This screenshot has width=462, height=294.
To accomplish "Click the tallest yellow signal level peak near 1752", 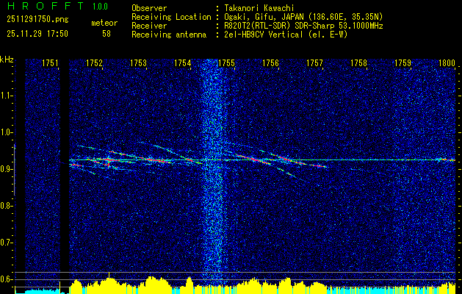I will coord(109,282).
